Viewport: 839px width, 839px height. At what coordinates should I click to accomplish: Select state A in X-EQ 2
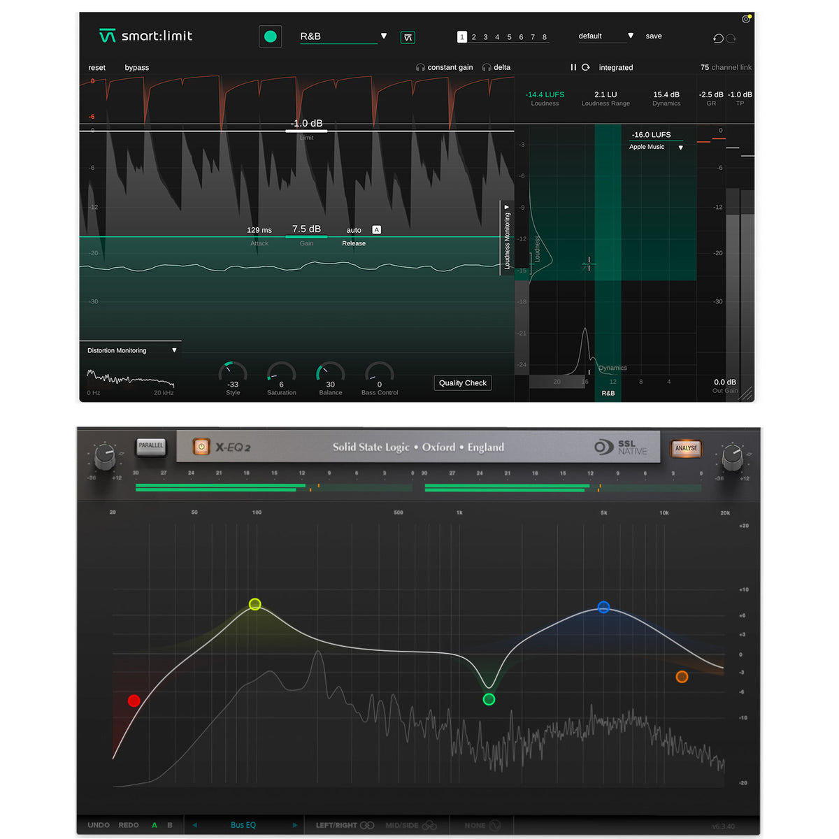tap(155, 825)
